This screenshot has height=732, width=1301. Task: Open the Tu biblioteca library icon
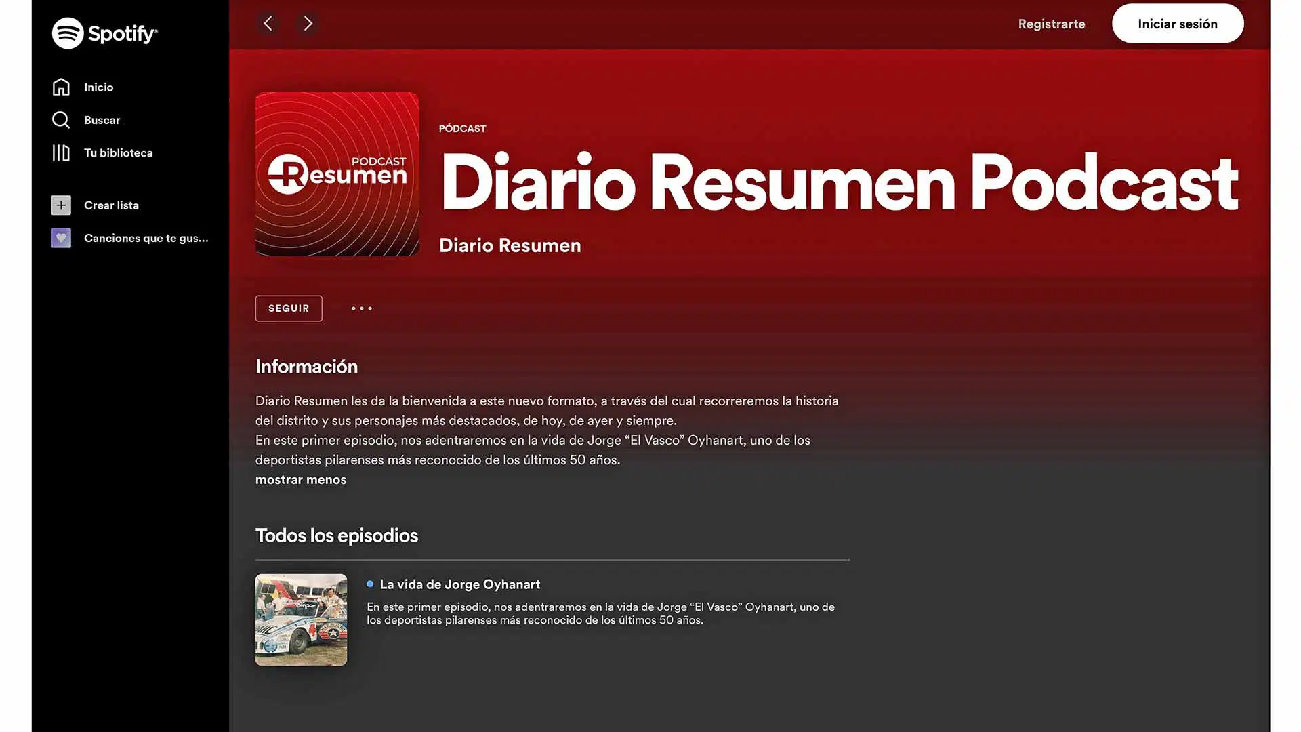click(x=61, y=152)
